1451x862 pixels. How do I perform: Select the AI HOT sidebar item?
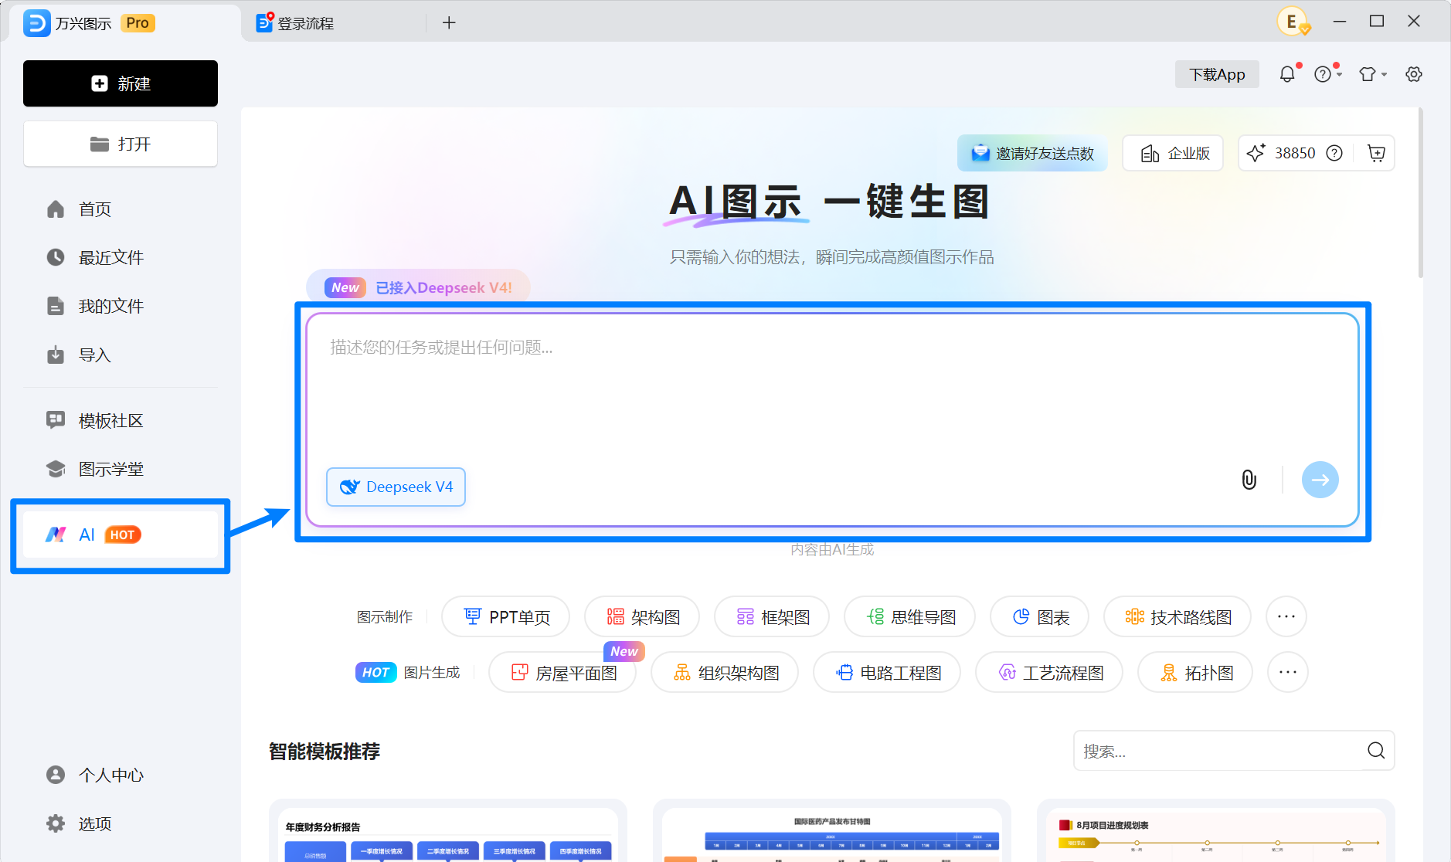[x=121, y=535]
